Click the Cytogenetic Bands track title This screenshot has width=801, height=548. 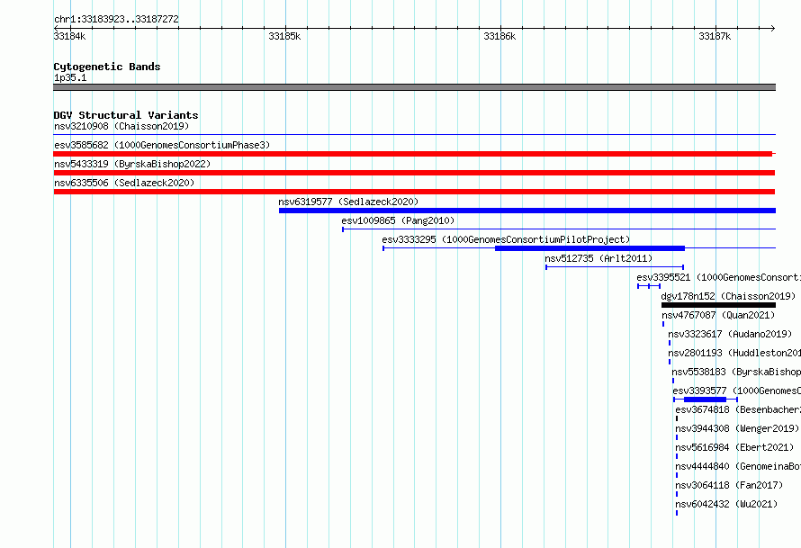107,67
